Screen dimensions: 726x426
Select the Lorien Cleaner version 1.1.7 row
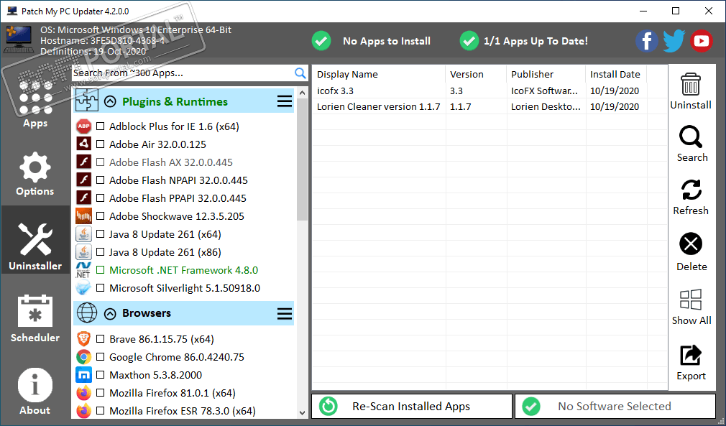[x=490, y=106]
